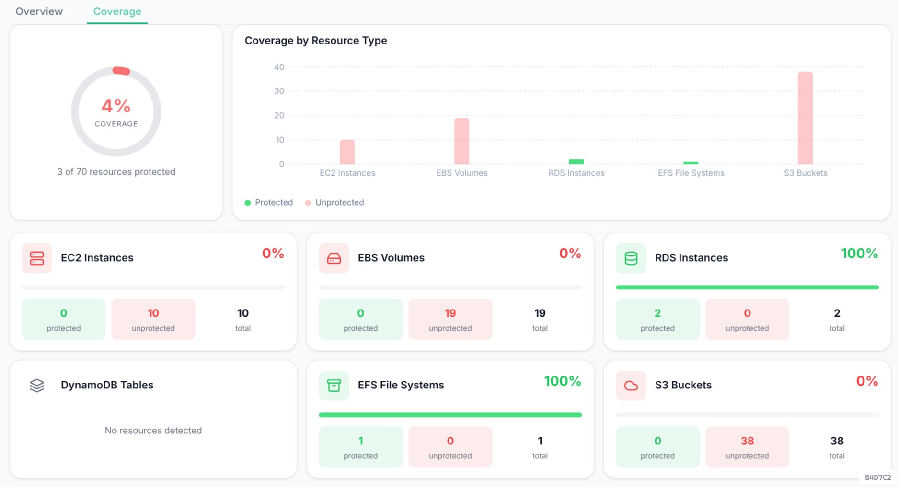Click the 'RDS Instances' chart axis label
899x487 pixels.
(x=576, y=173)
